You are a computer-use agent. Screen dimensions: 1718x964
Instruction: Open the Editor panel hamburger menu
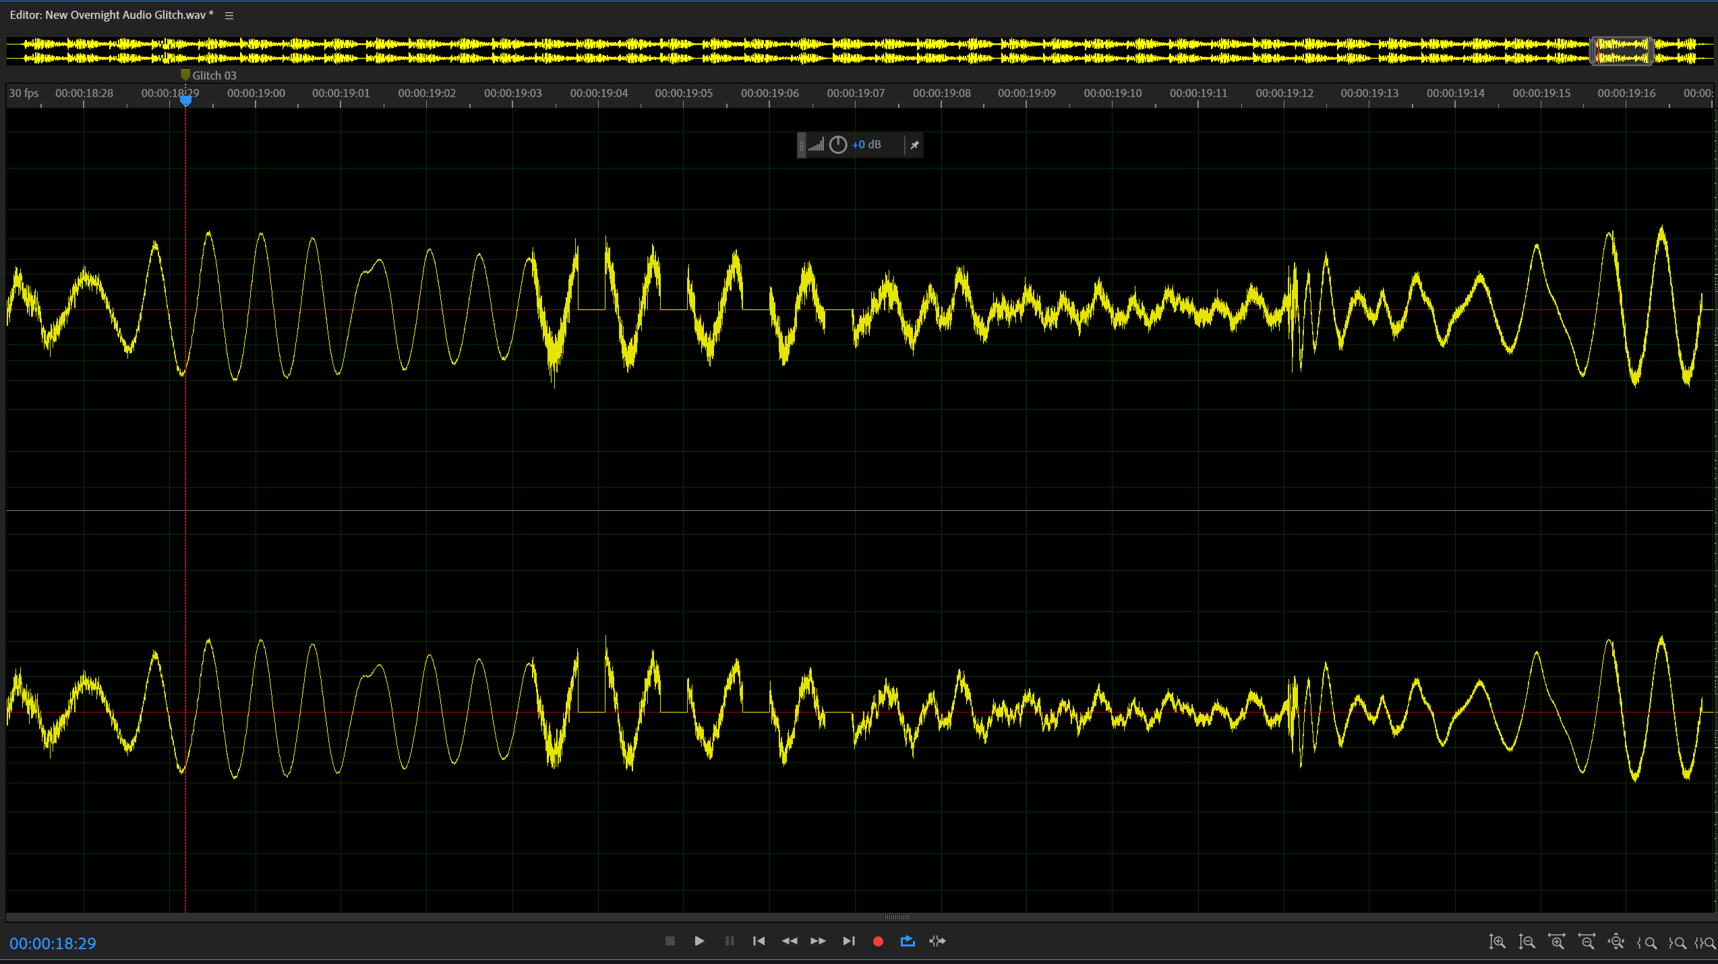(x=229, y=16)
